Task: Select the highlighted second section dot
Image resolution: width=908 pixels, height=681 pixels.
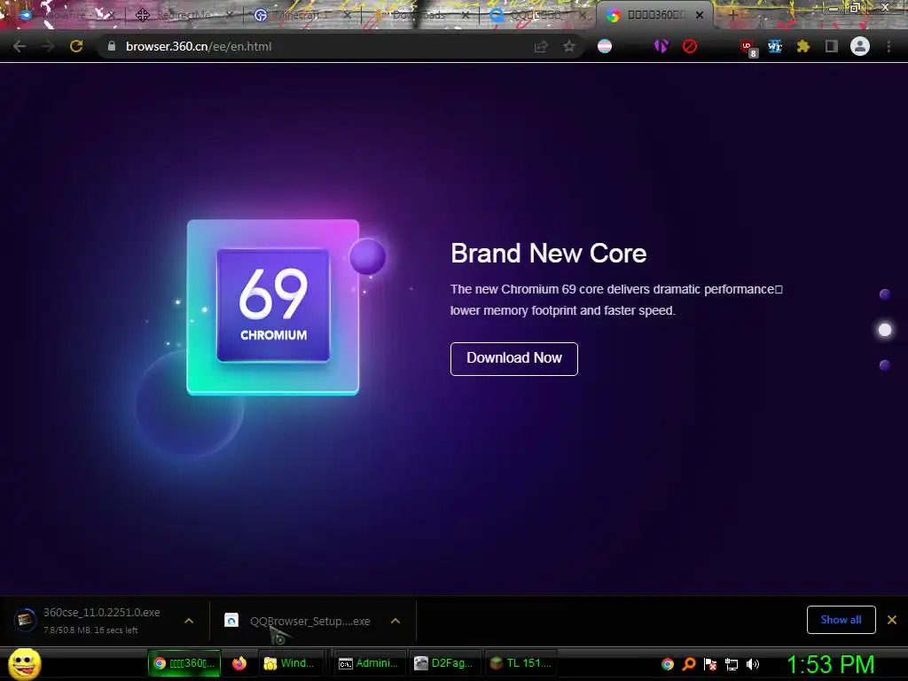Action: click(x=884, y=330)
